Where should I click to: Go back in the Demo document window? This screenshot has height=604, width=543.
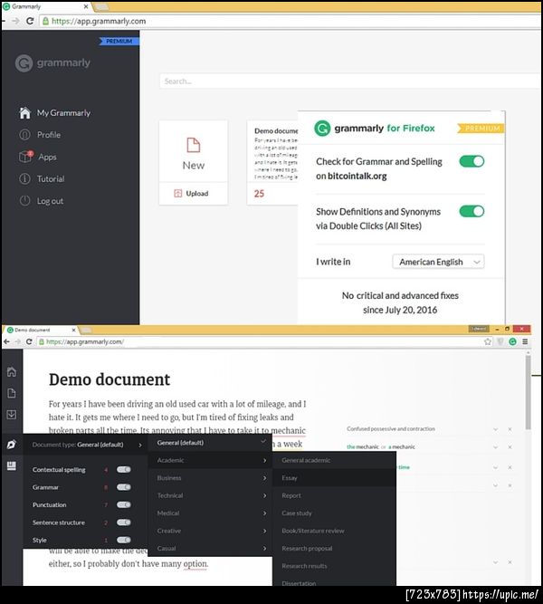coord(6,341)
